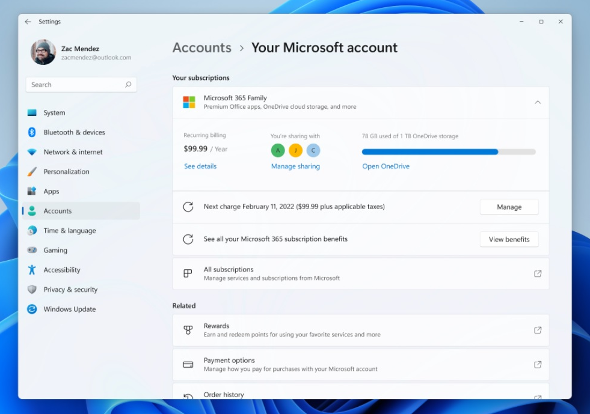The image size is (590, 414).
Task: Select the green 'A' sharing avatar
Action: (277, 150)
